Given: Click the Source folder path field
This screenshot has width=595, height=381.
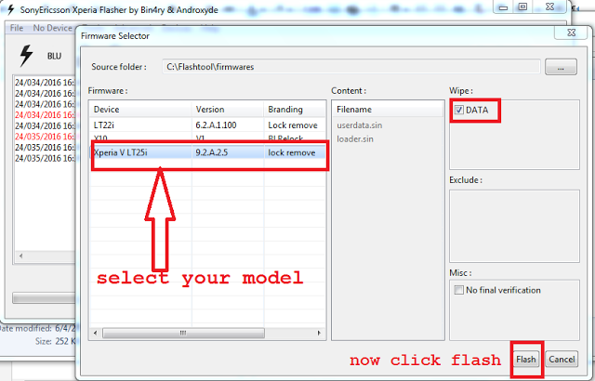Looking at the screenshot, I should [351, 67].
